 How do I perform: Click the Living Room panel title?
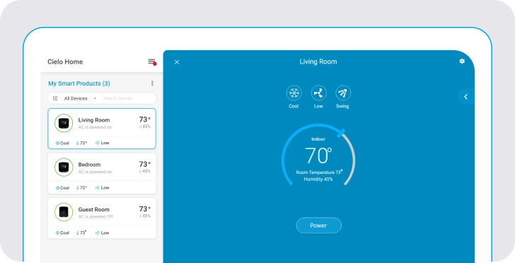point(318,62)
